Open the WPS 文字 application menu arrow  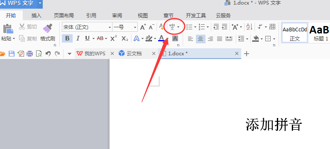40,3
